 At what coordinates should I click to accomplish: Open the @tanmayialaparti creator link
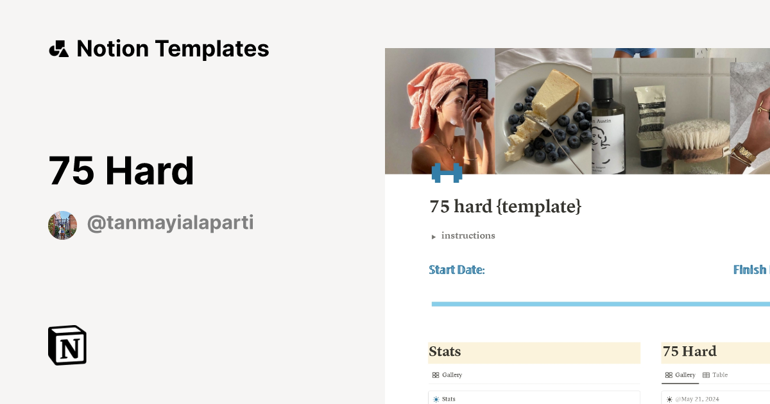coord(170,224)
